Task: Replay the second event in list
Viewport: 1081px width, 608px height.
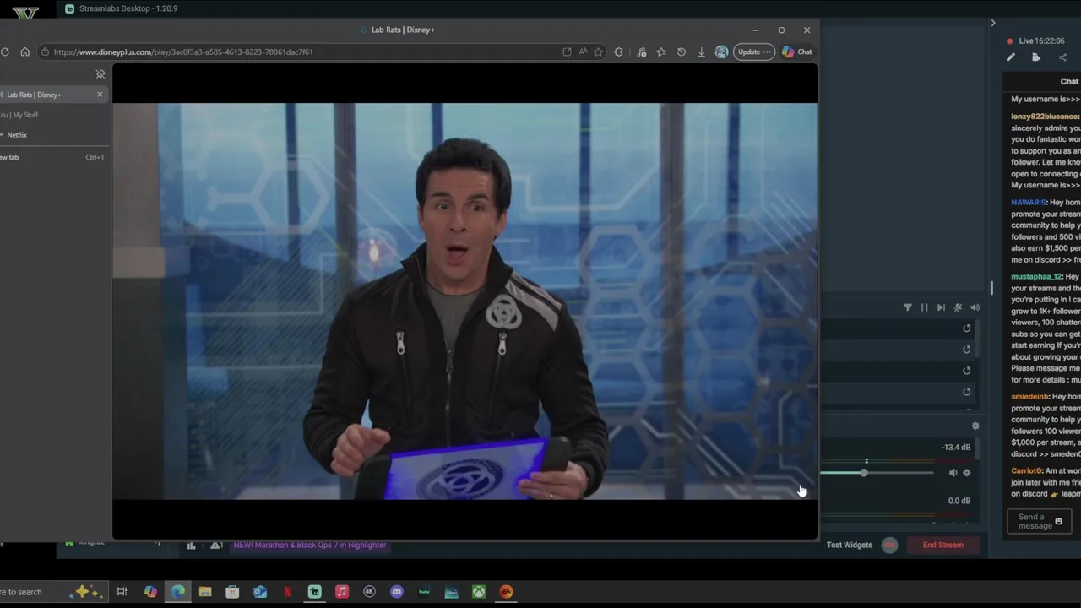Action: [x=967, y=350]
